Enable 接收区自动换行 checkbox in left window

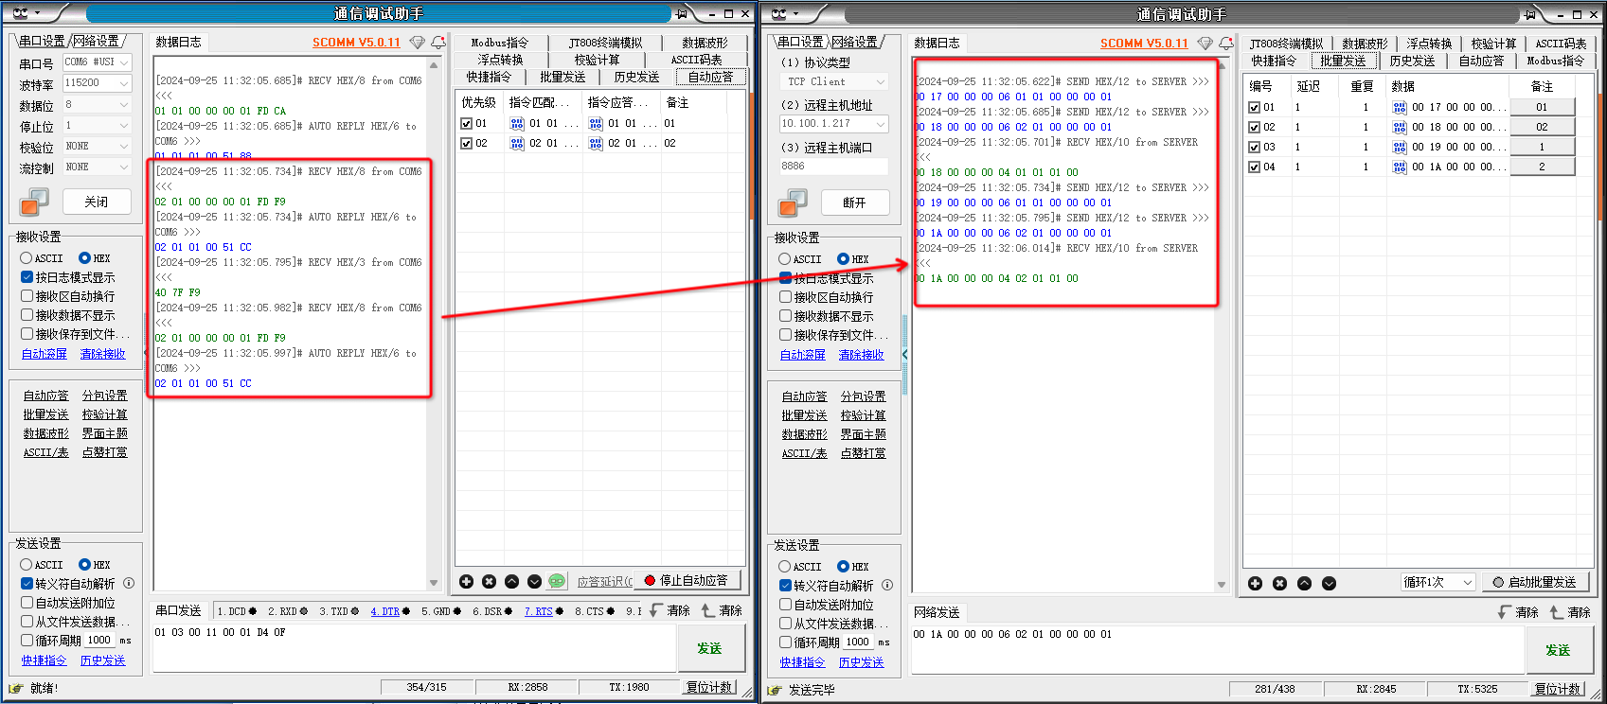27,296
